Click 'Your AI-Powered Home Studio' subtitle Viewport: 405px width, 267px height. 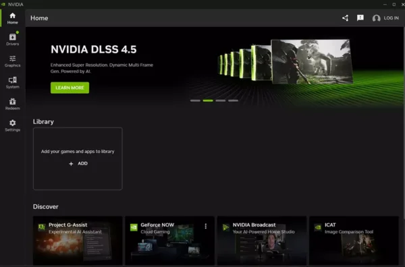263,232
